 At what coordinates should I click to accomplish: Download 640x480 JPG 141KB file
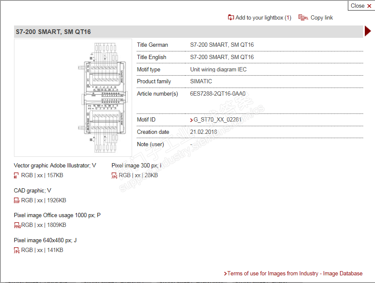click(x=42, y=250)
